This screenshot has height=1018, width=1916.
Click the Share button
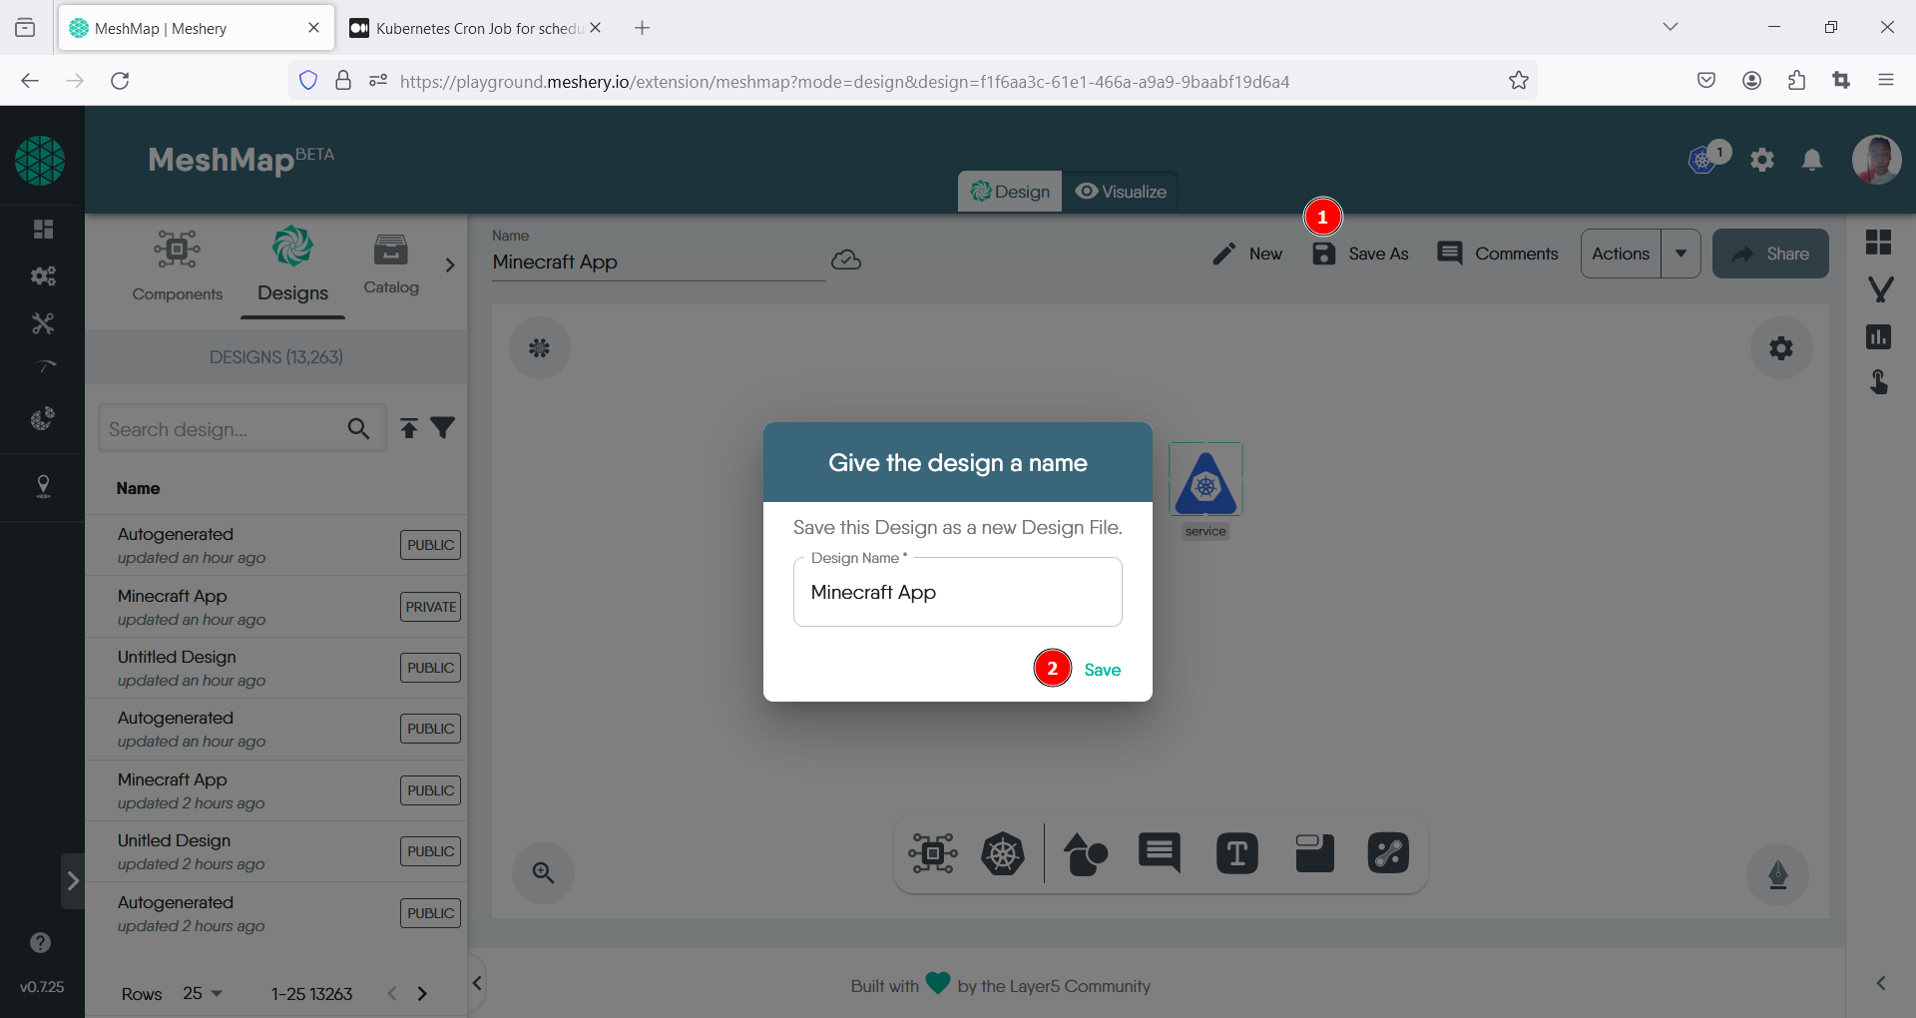coord(1770,254)
